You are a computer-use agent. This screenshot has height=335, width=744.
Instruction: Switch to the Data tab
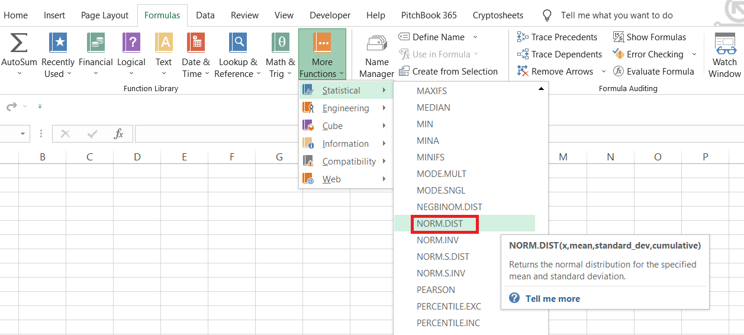pos(205,15)
